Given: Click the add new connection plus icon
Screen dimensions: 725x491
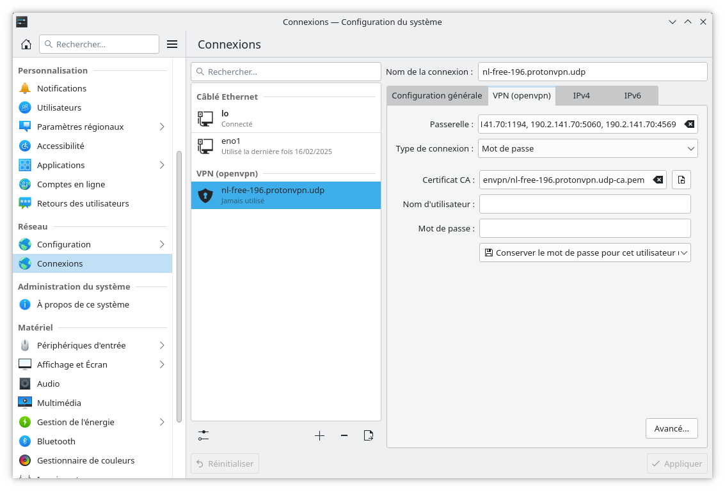Looking at the screenshot, I should (320, 435).
